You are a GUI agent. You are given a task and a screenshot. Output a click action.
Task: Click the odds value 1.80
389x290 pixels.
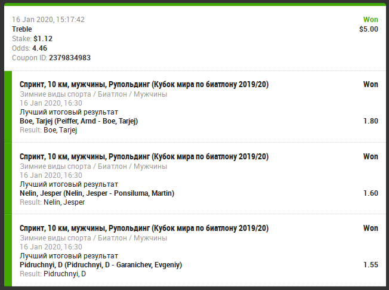pos(371,121)
